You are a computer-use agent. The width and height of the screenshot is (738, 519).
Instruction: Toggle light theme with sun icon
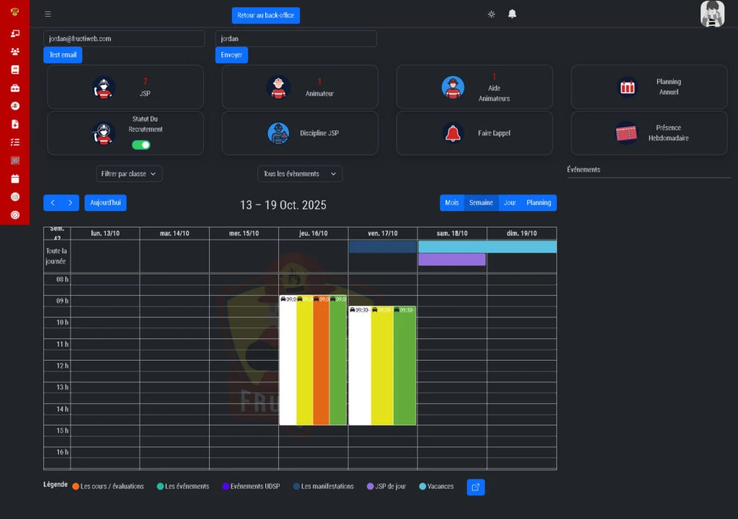[x=492, y=14]
